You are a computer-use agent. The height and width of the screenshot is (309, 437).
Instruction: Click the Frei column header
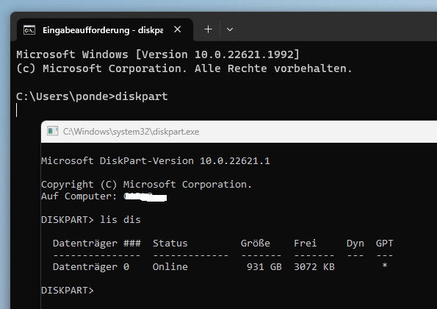306,244
